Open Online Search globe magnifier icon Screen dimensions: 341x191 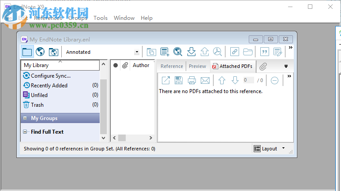(178, 52)
